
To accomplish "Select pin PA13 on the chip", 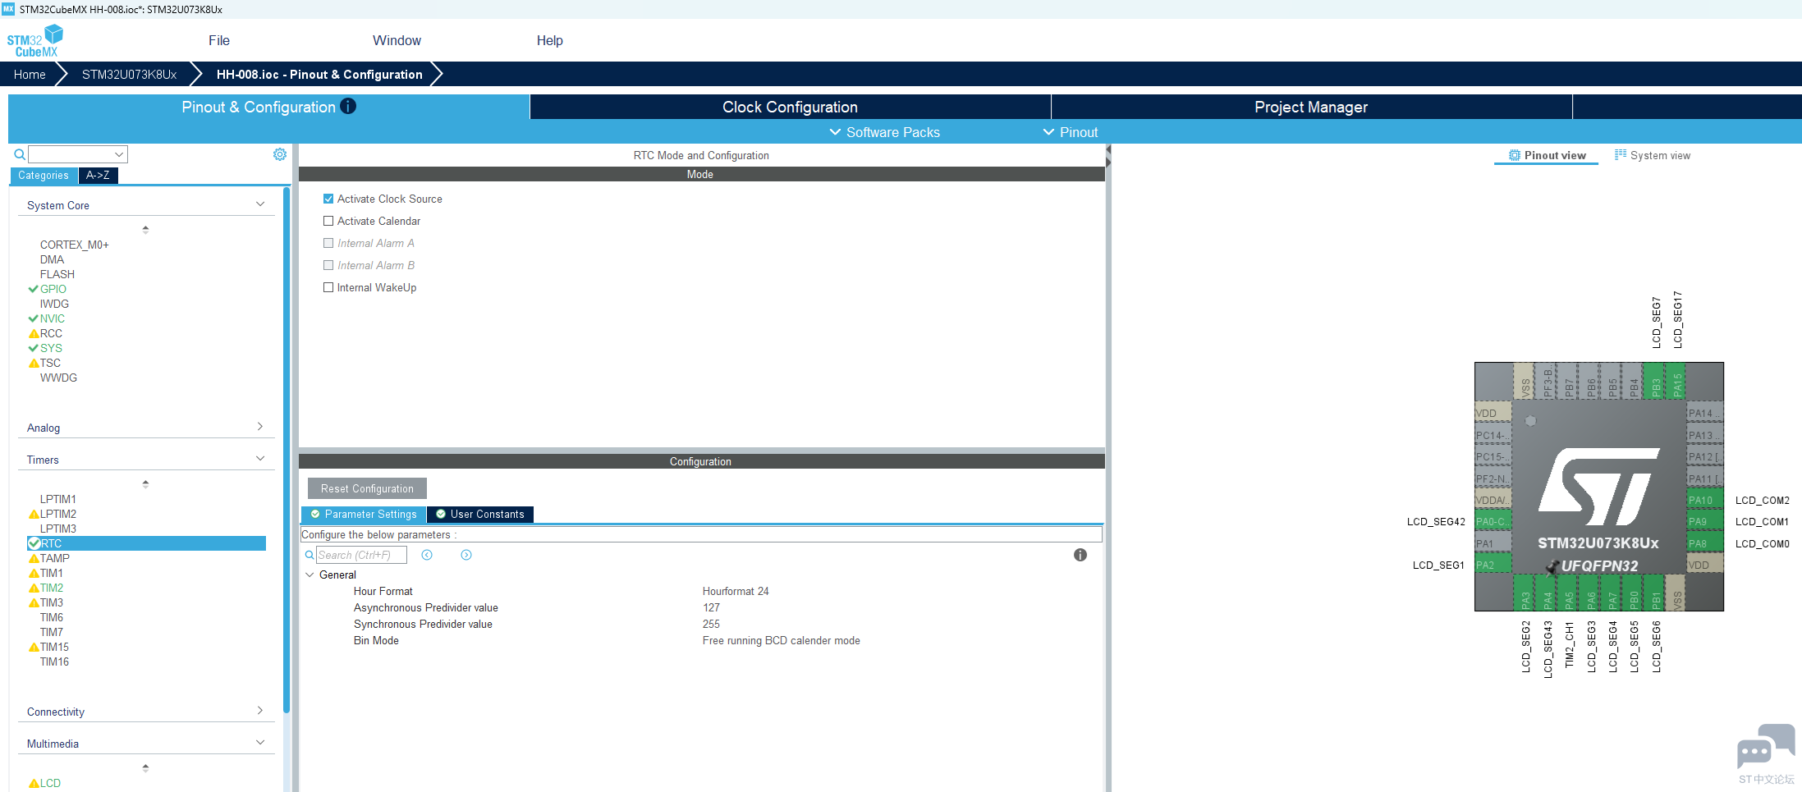I will click(1704, 435).
